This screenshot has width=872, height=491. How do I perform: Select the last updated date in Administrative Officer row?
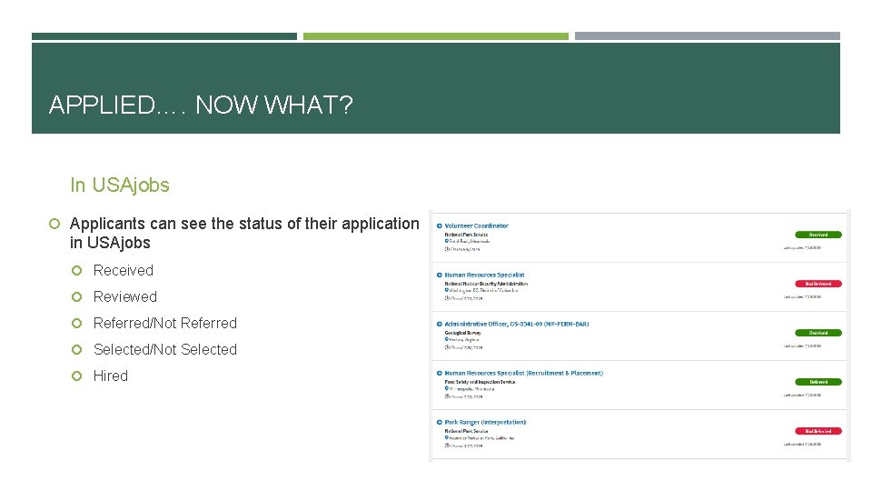(x=802, y=346)
